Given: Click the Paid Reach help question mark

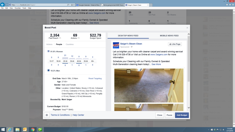Looking at the screenshot, I should 60,38.
